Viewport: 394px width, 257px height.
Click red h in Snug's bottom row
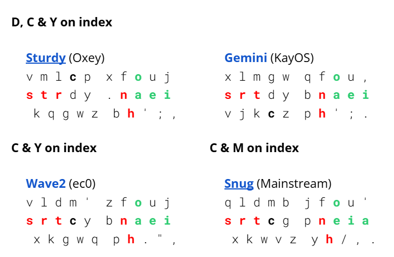pyautogui.click(x=329, y=239)
